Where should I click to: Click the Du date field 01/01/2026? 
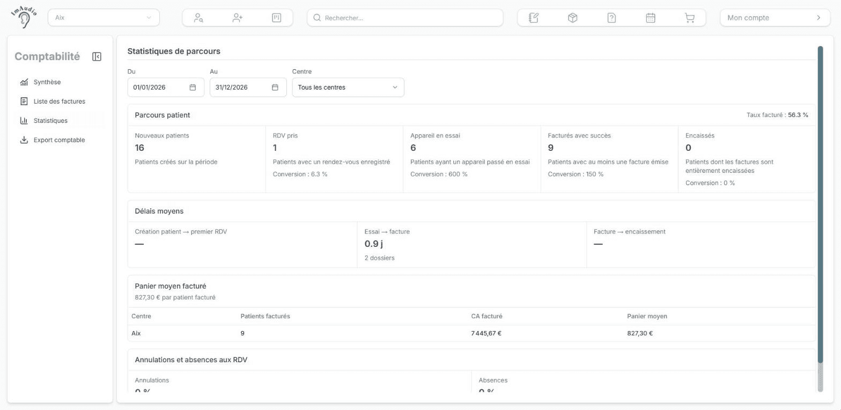[x=166, y=87]
